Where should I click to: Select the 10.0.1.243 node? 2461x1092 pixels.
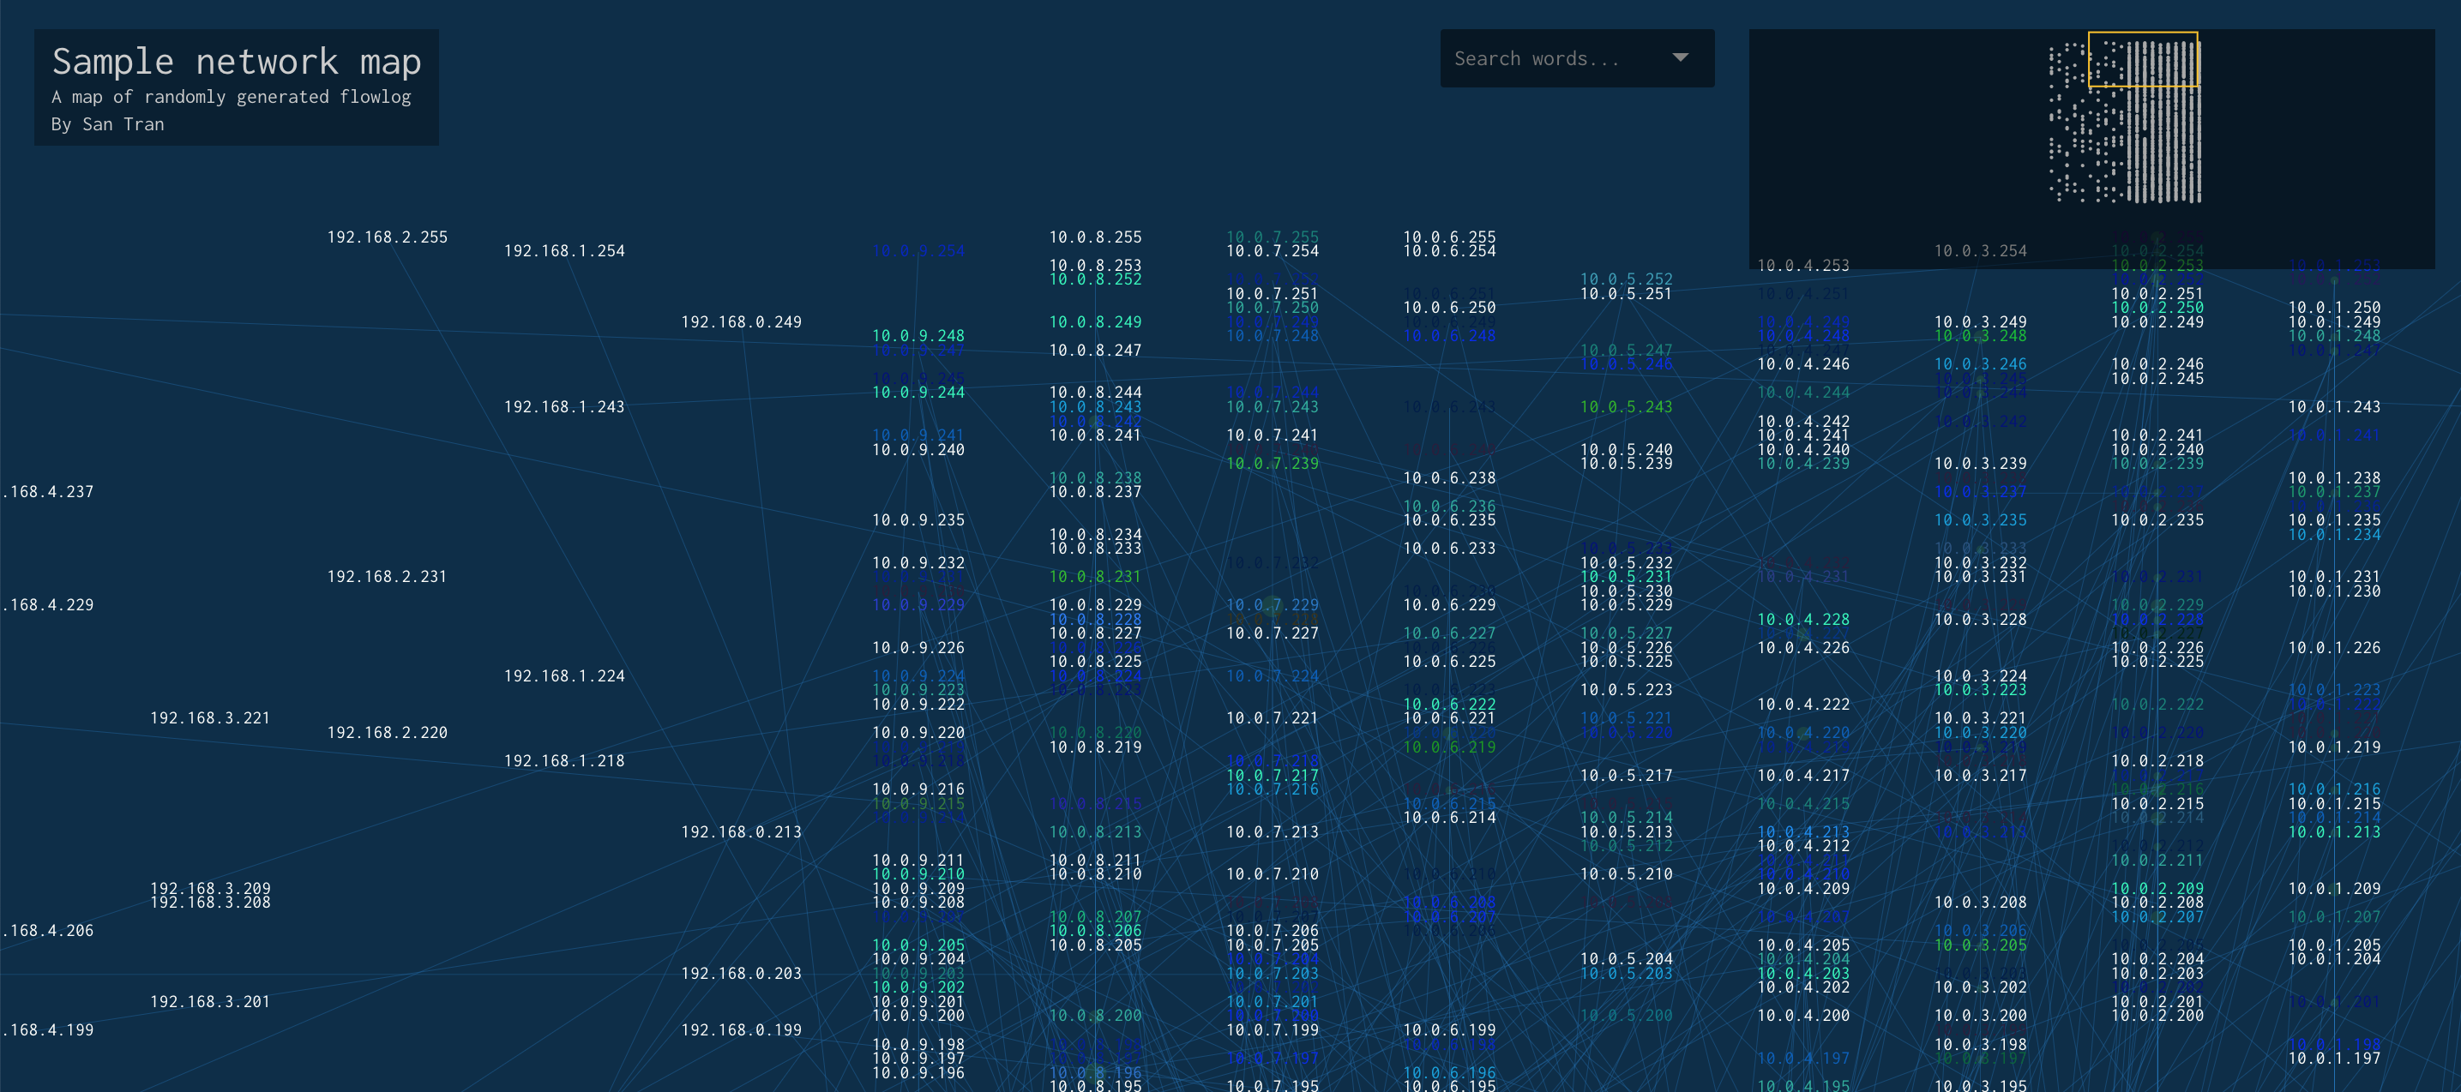click(x=2333, y=407)
